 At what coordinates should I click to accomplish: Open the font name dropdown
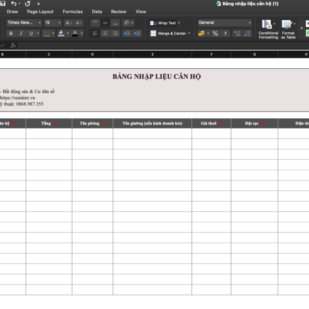[x=40, y=23]
